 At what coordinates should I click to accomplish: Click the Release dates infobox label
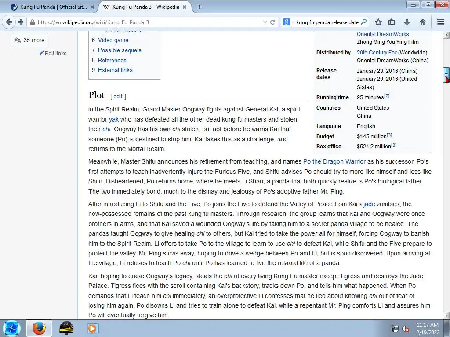tap(327, 74)
